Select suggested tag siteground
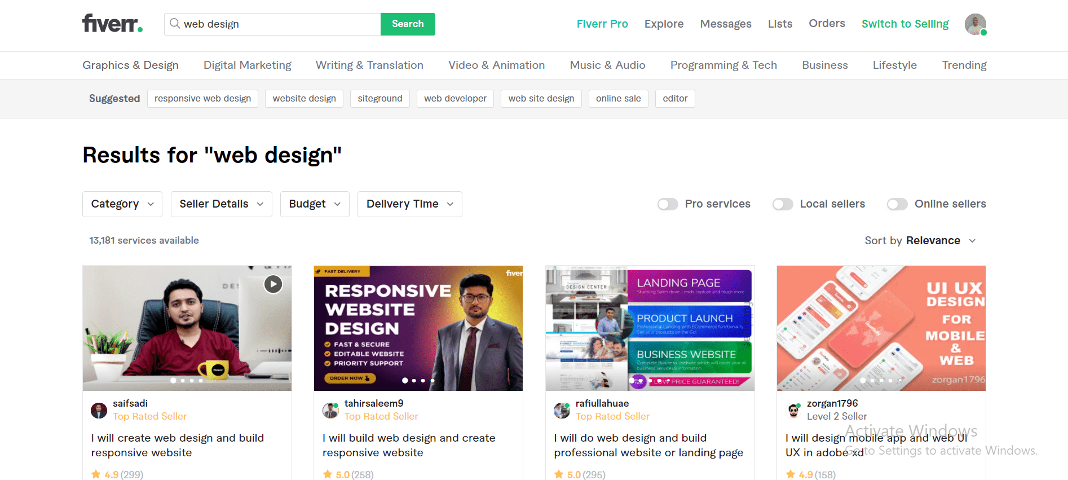Image resolution: width=1068 pixels, height=480 pixels. 380,99
